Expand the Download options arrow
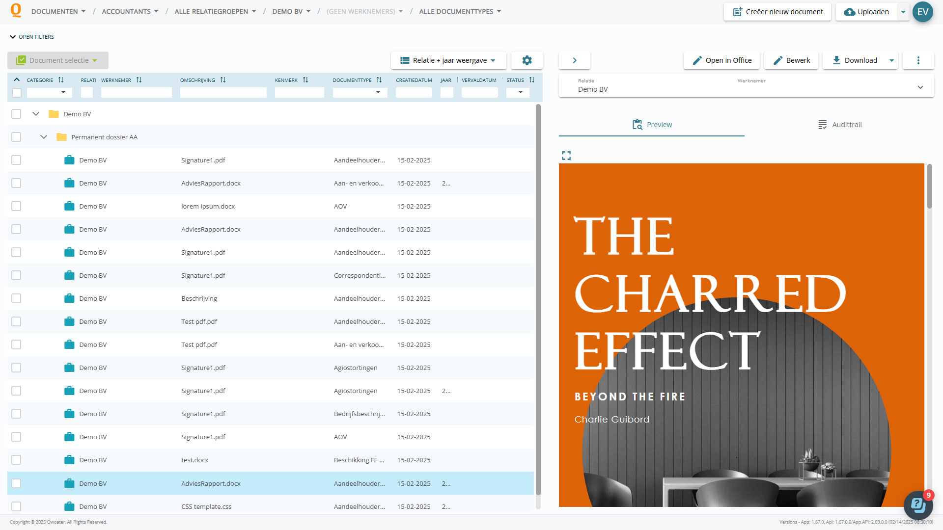 891,60
